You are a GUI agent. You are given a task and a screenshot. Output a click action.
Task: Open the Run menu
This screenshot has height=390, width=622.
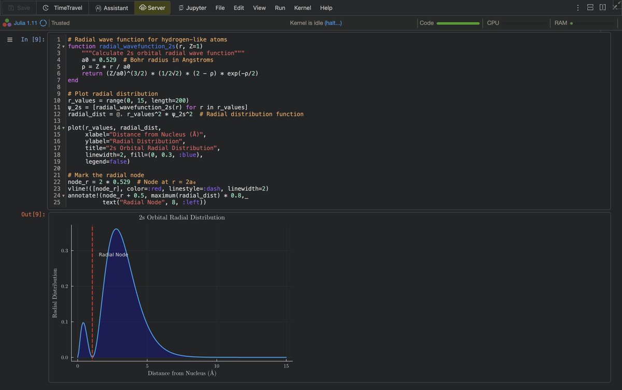pos(280,8)
